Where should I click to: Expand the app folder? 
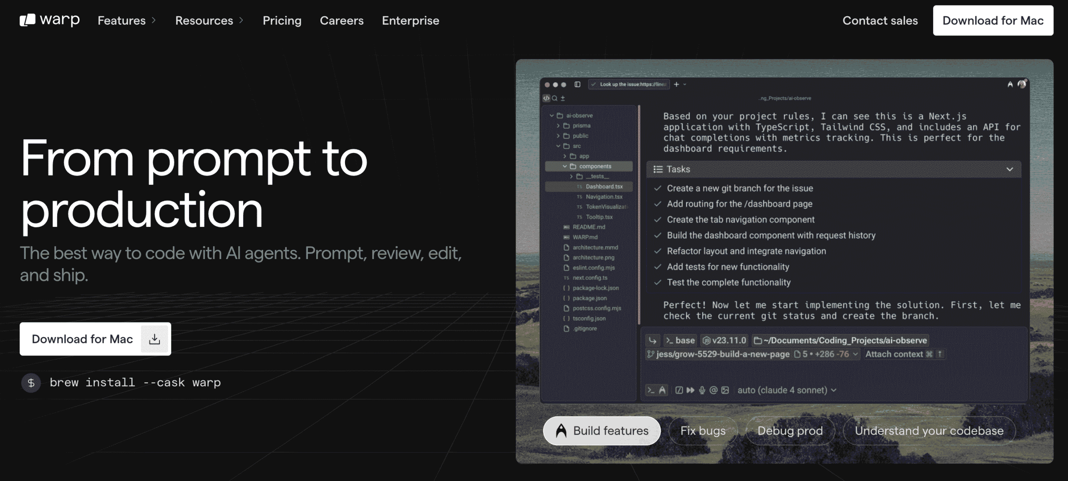pos(565,156)
